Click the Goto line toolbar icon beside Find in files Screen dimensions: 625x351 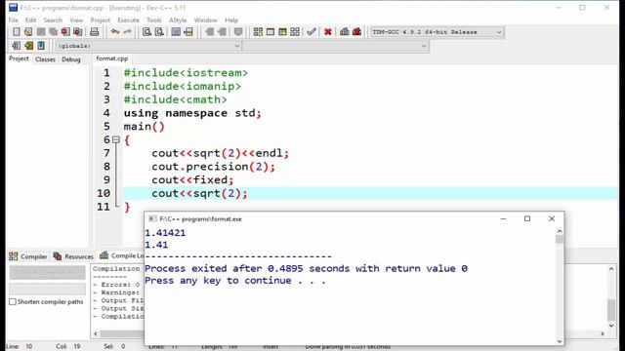point(188,32)
